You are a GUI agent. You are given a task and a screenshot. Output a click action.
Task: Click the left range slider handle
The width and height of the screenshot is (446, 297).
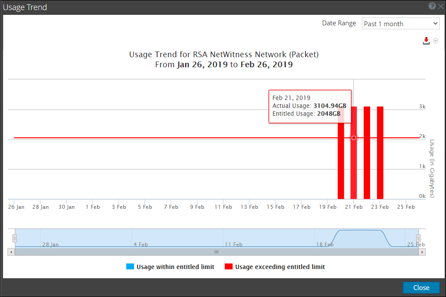(14, 238)
